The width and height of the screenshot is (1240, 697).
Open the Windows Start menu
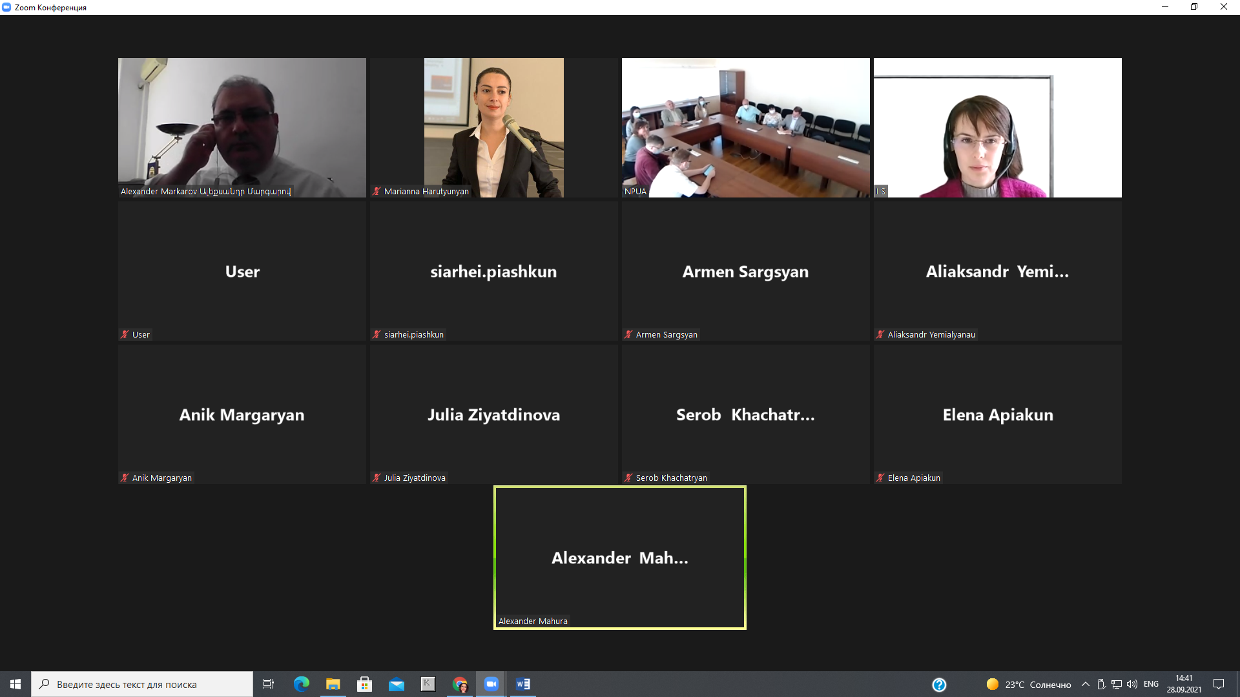point(15,684)
